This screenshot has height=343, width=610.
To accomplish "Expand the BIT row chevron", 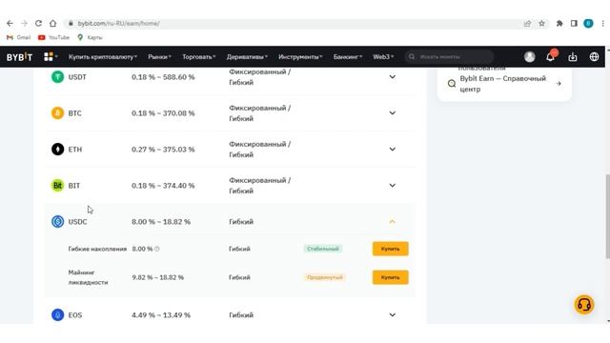I will pyautogui.click(x=392, y=186).
